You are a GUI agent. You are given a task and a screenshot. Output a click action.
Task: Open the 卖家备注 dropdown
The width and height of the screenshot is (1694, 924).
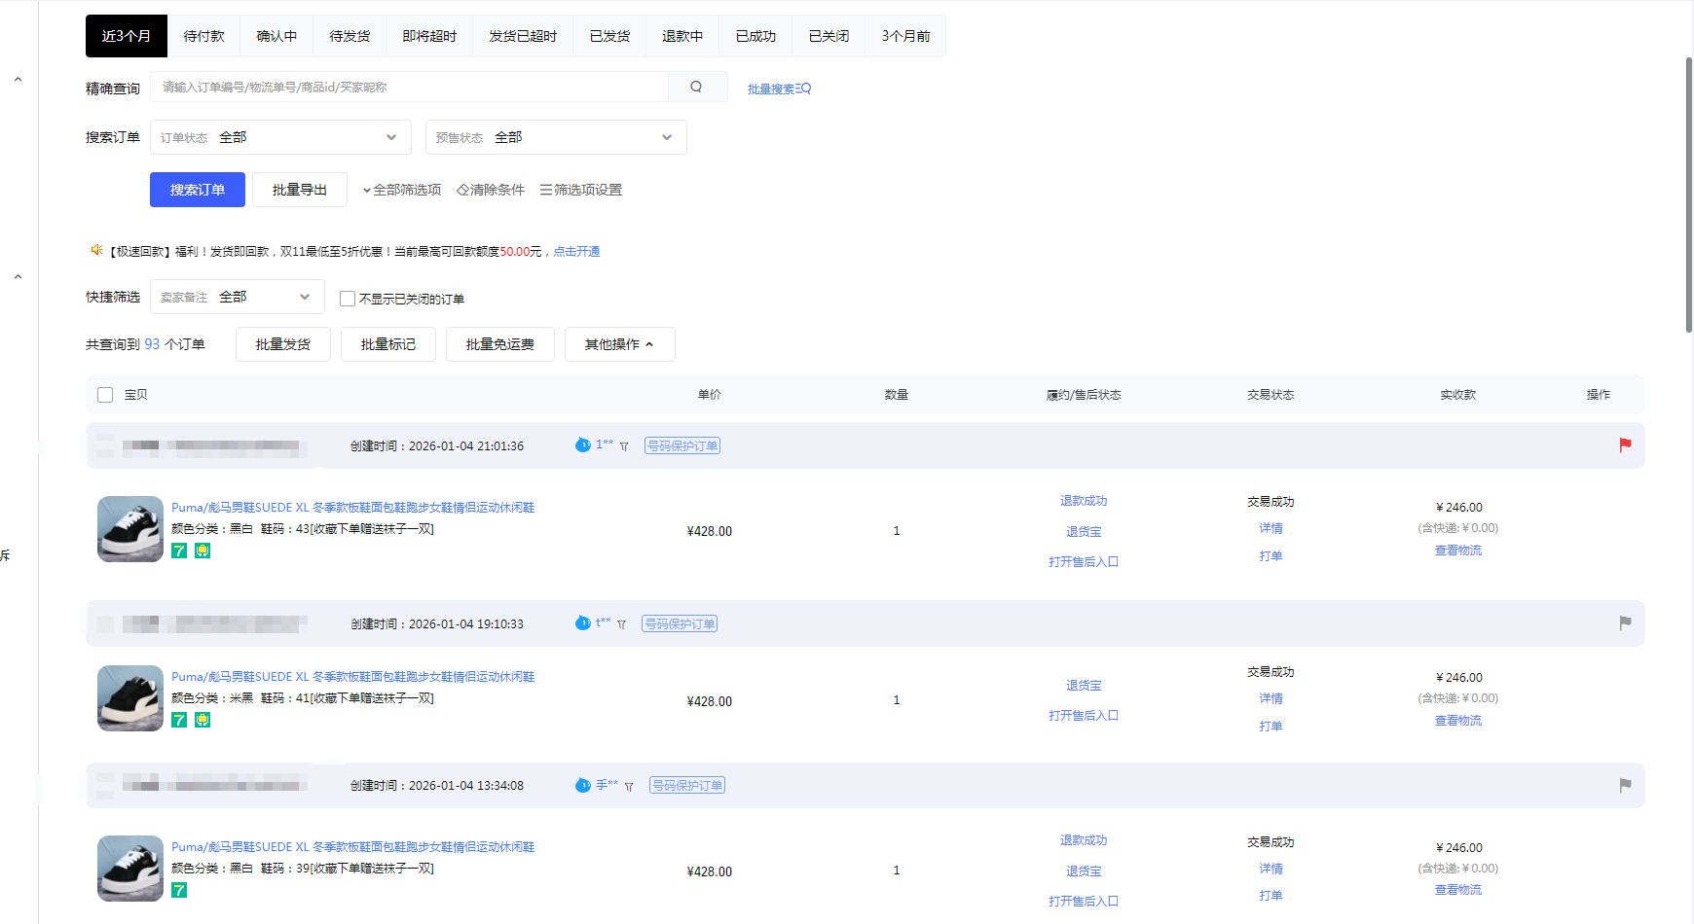(x=238, y=297)
